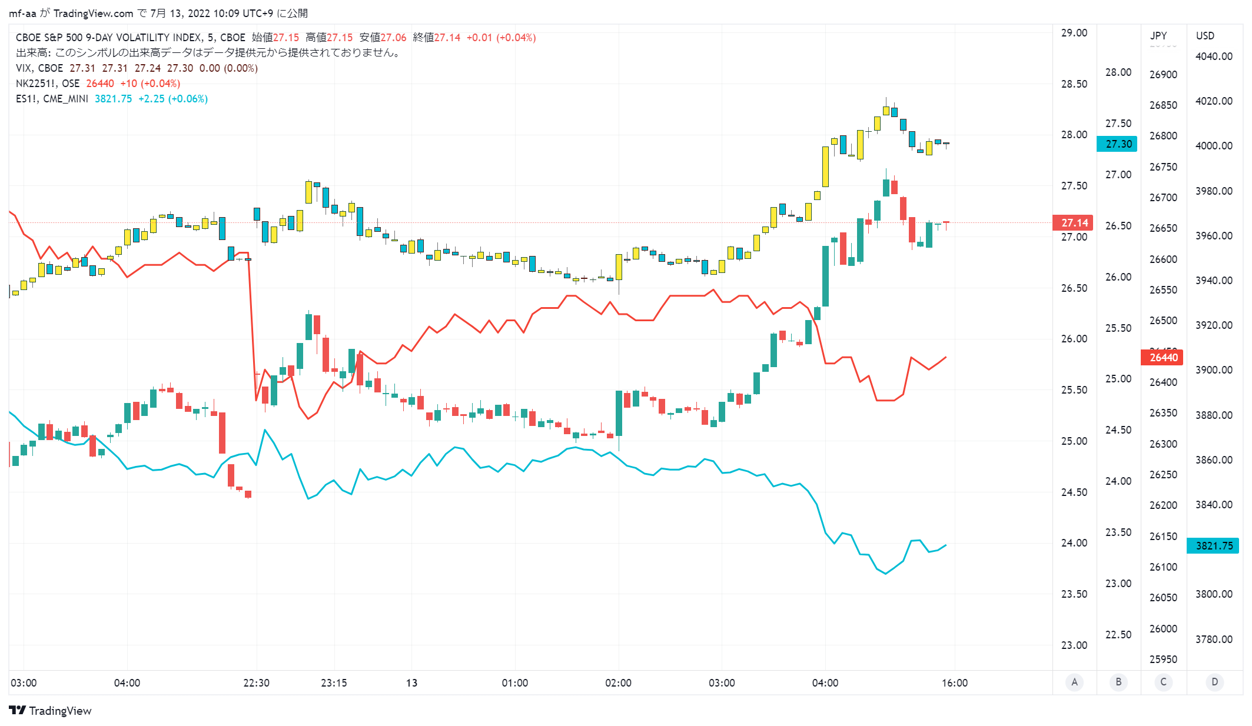Screen dimensions: 1252x726
Task: Select the ES1!, CME_MINI legend row
Action: click(x=112, y=99)
